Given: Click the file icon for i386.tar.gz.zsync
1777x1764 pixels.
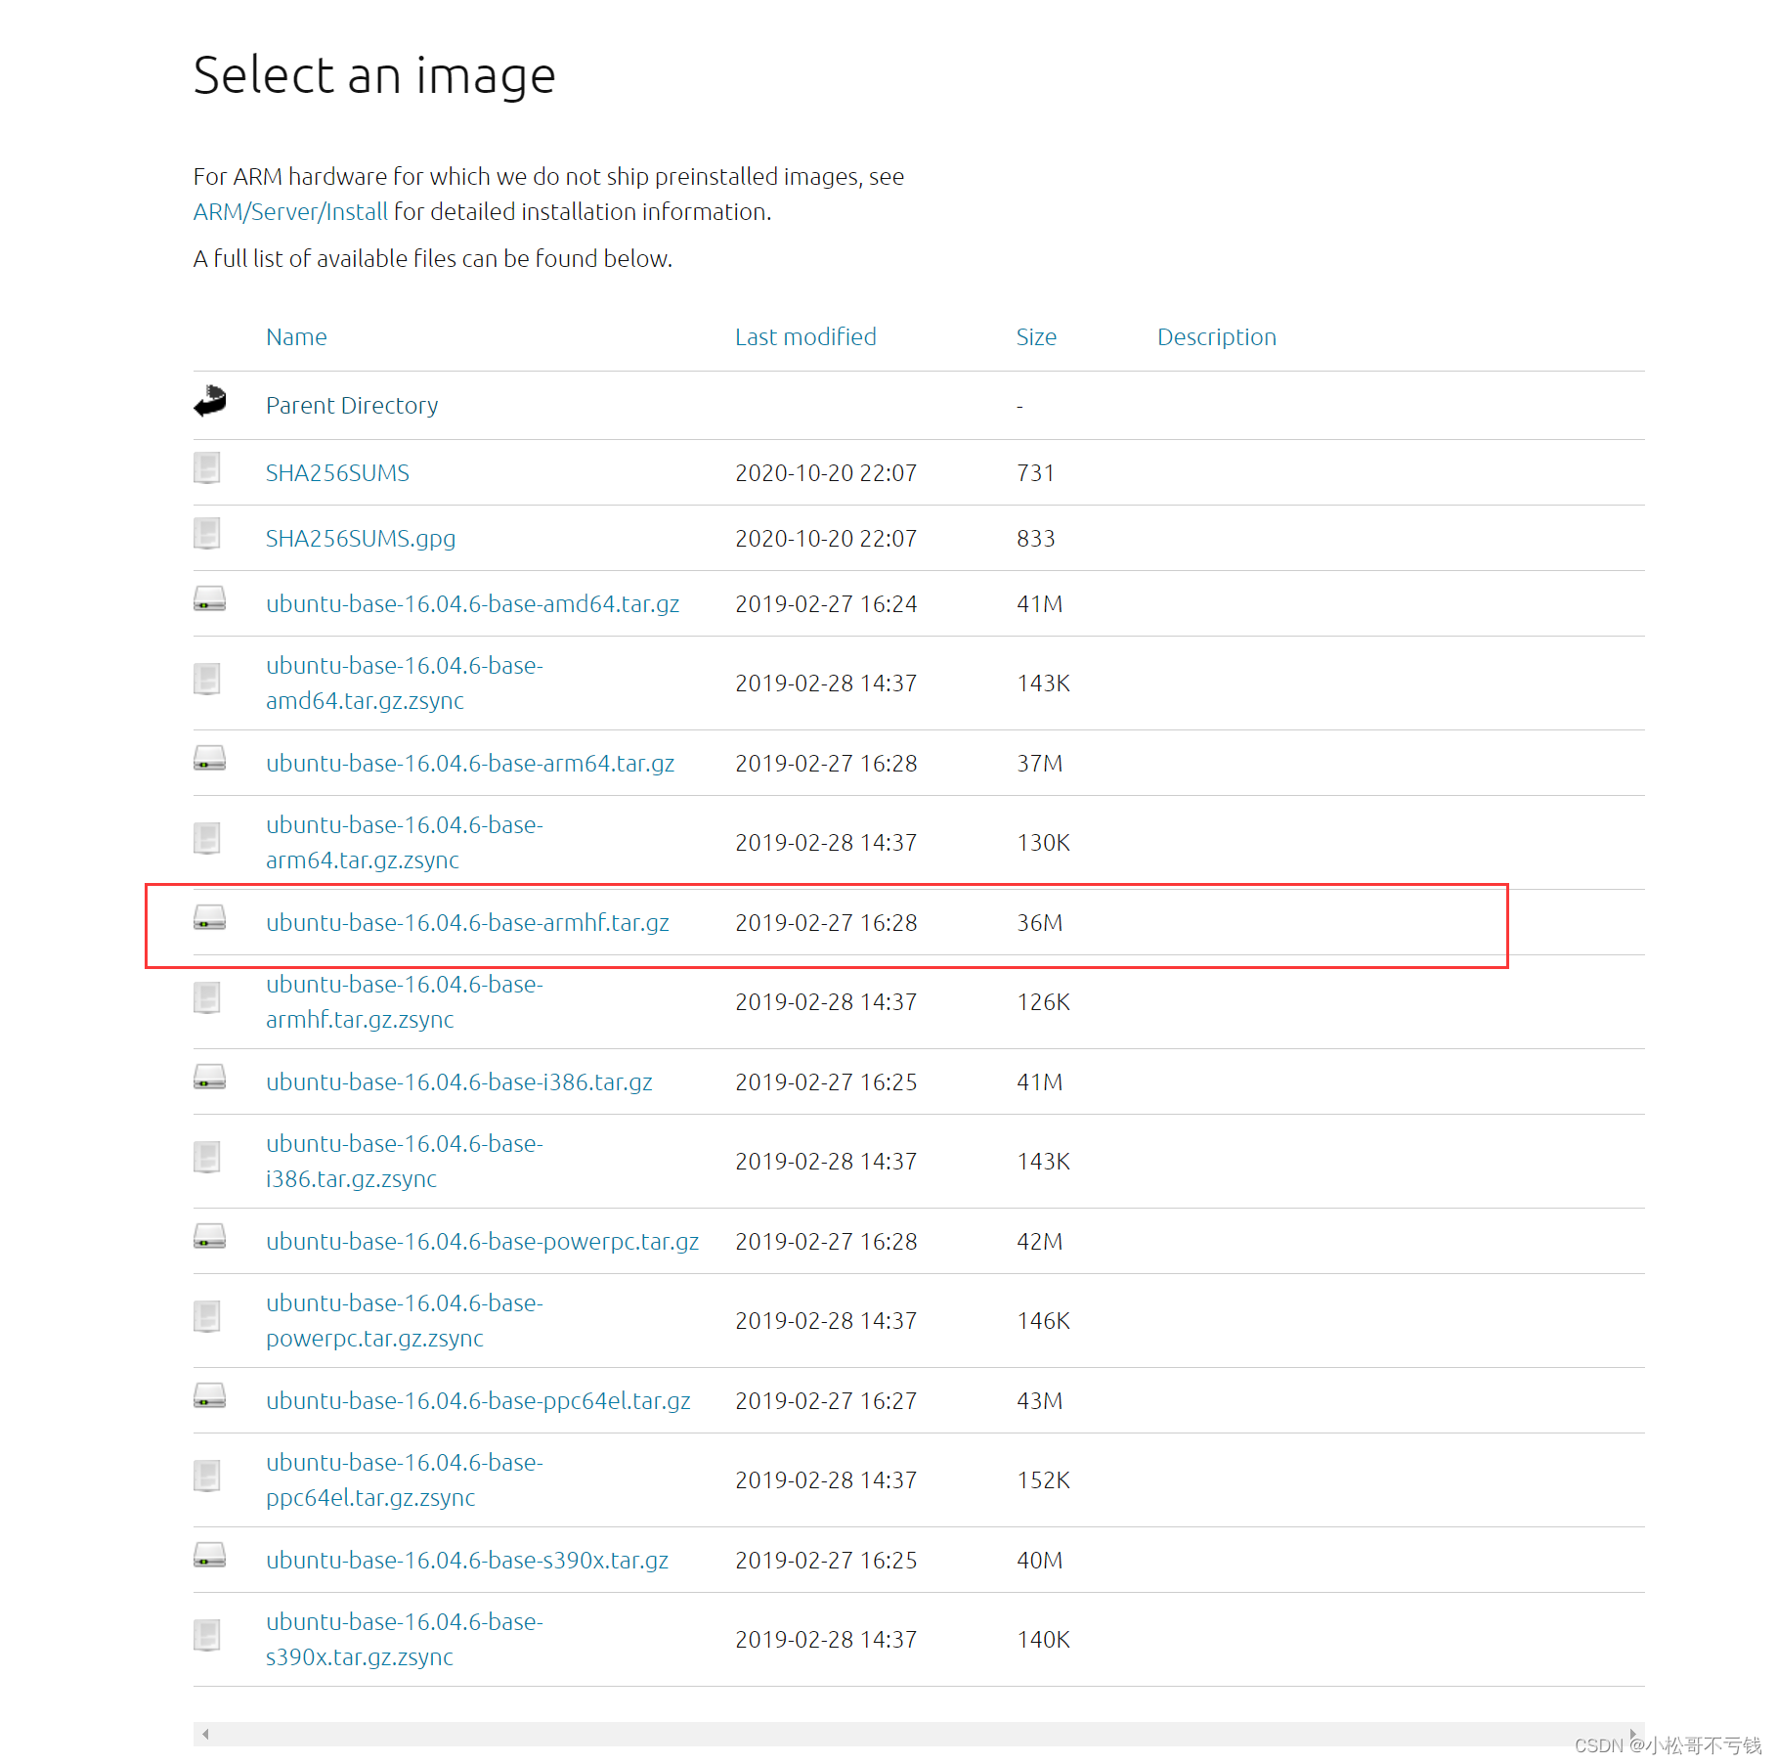Looking at the screenshot, I should tap(207, 1158).
